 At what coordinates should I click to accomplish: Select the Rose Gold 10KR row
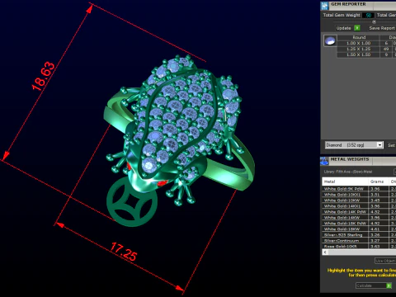coord(359,247)
